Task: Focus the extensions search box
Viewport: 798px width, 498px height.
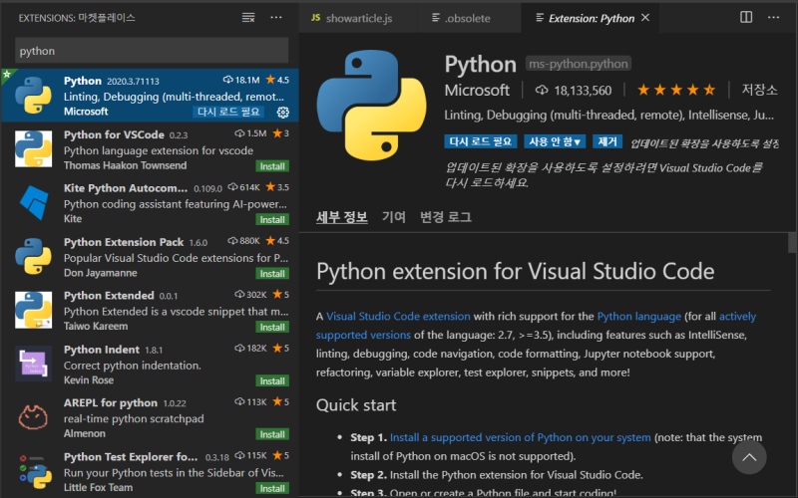Action: tap(152, 51)
